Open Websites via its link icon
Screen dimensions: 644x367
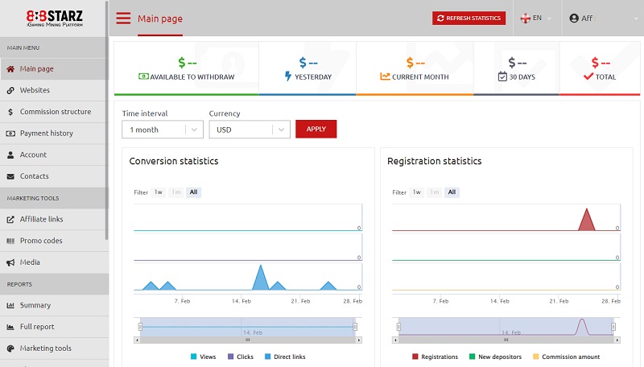pyautogui.click(x=10, y=90)
